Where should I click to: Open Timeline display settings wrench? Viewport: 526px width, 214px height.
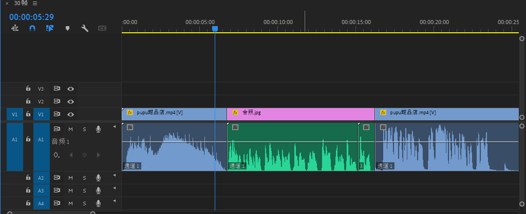click(x=85, y=29)
